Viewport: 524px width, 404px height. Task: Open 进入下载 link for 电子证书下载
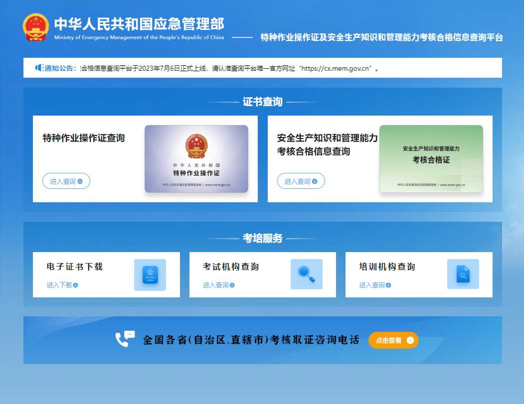click(x=62, y=285)
